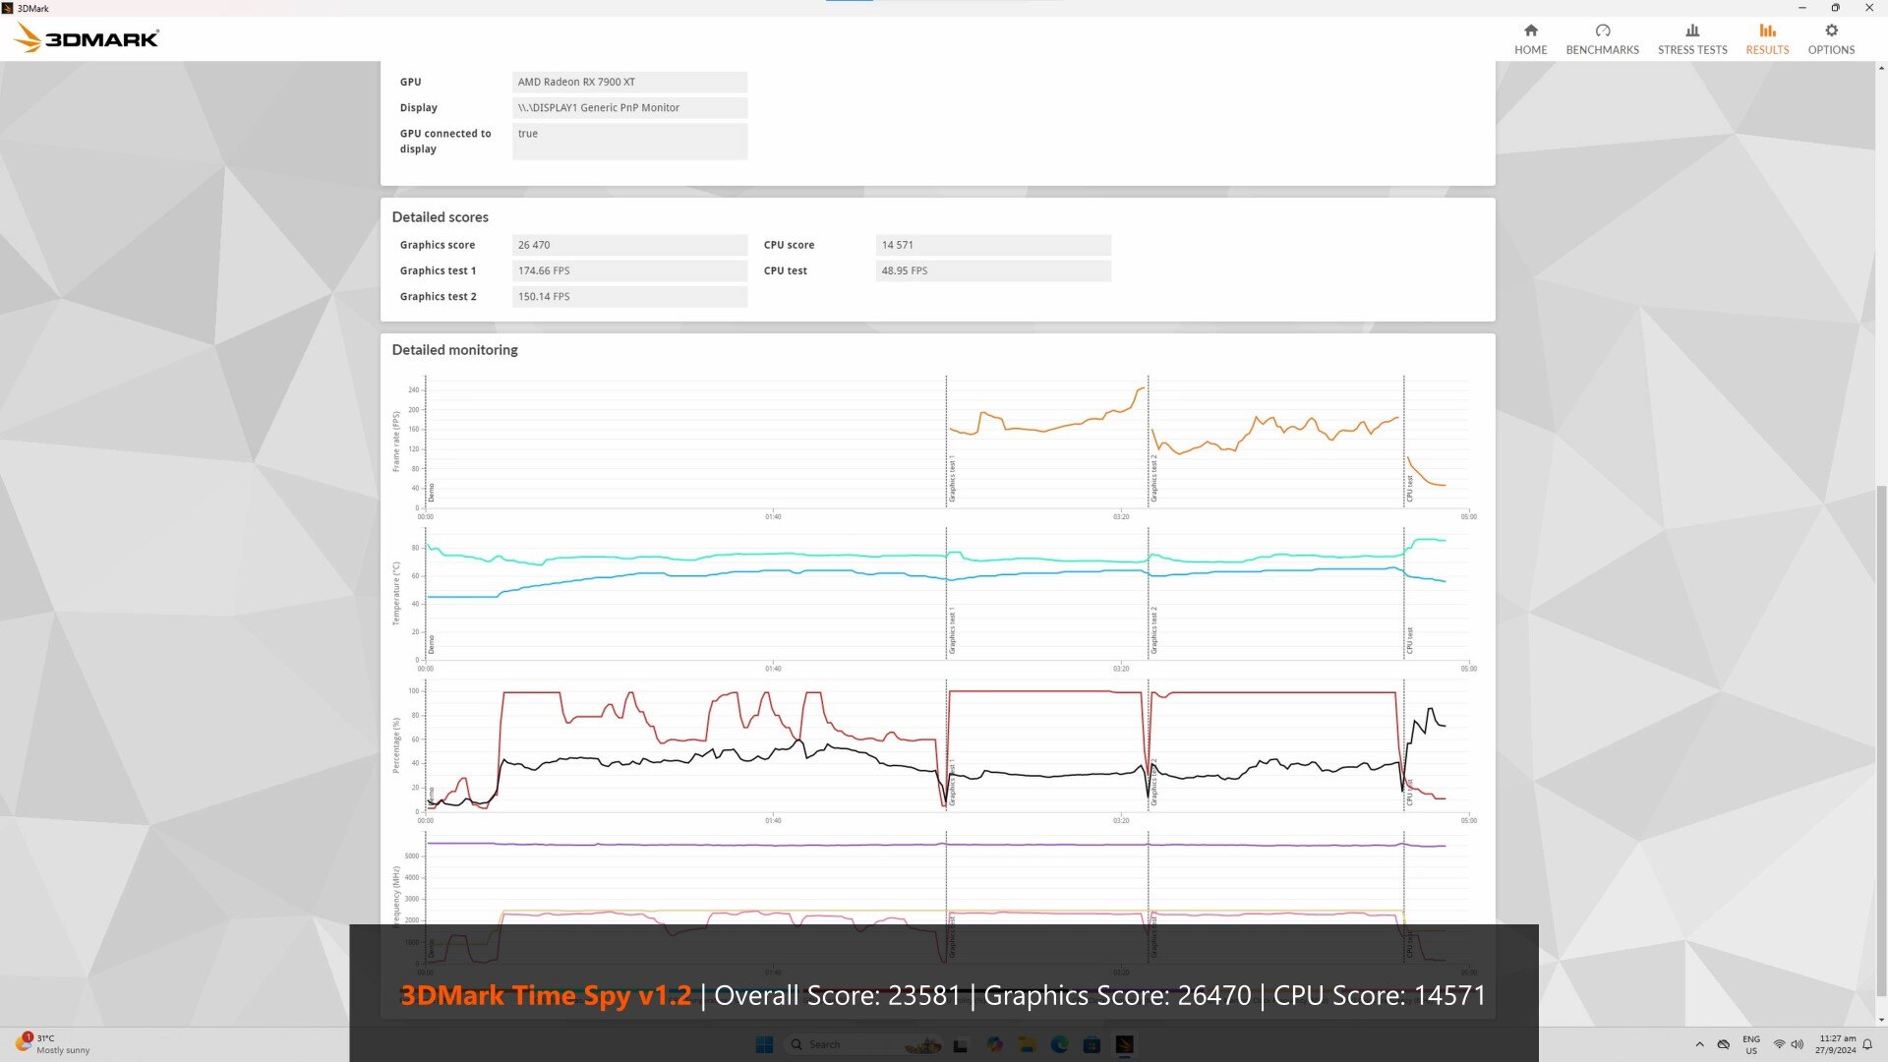Restore down the 3DMark window
The image size is (1888, 1062).
tap(1835, 8)
